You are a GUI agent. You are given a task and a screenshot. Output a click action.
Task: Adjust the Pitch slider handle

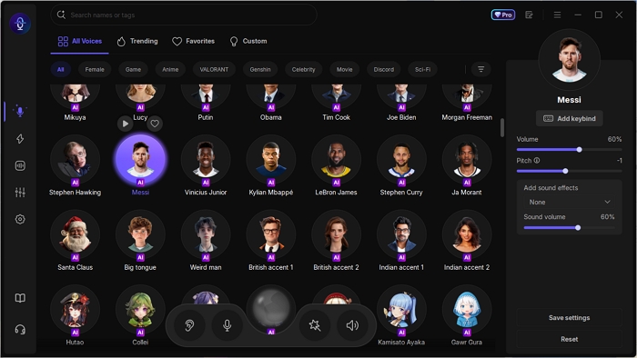click(x=565, y=171)
